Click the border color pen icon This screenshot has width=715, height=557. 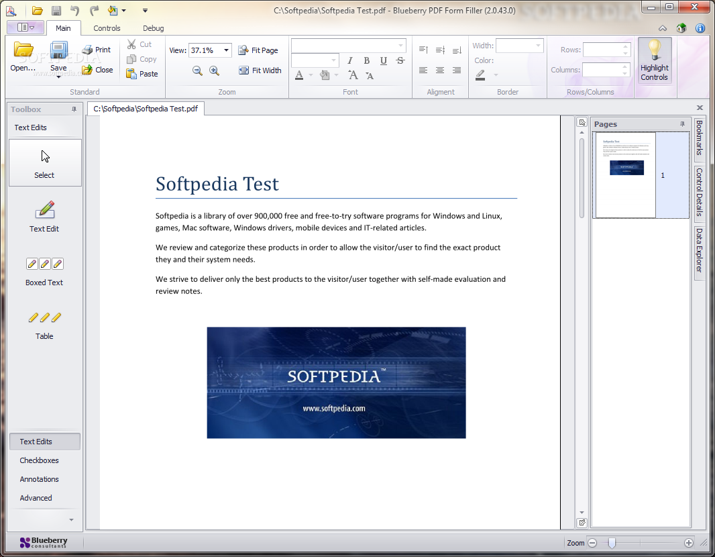pyautogui.click(x=480, y=74)
